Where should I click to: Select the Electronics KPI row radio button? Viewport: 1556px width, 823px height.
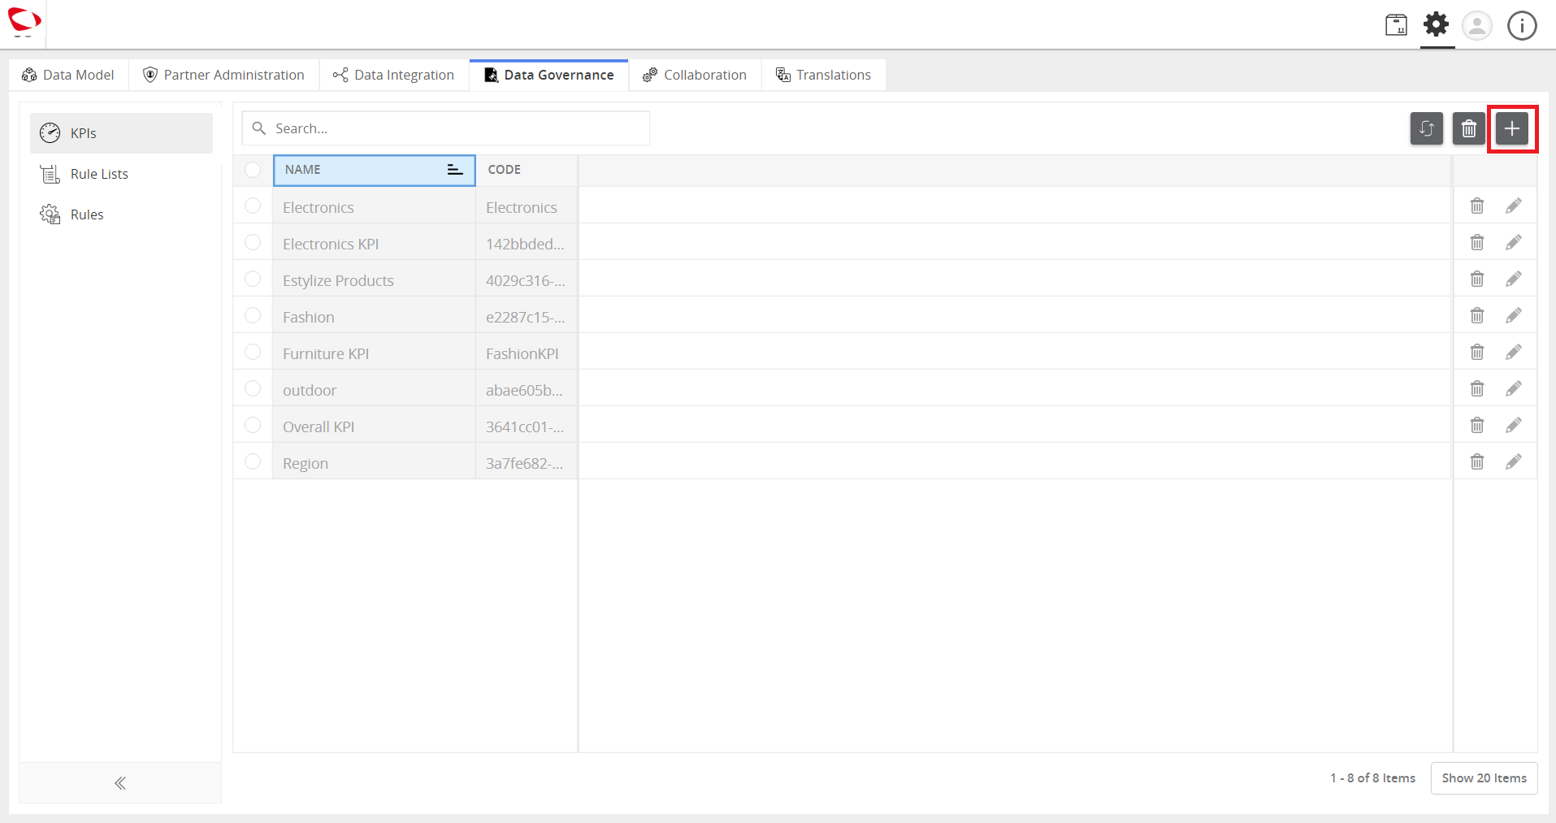tap(253, 242)
